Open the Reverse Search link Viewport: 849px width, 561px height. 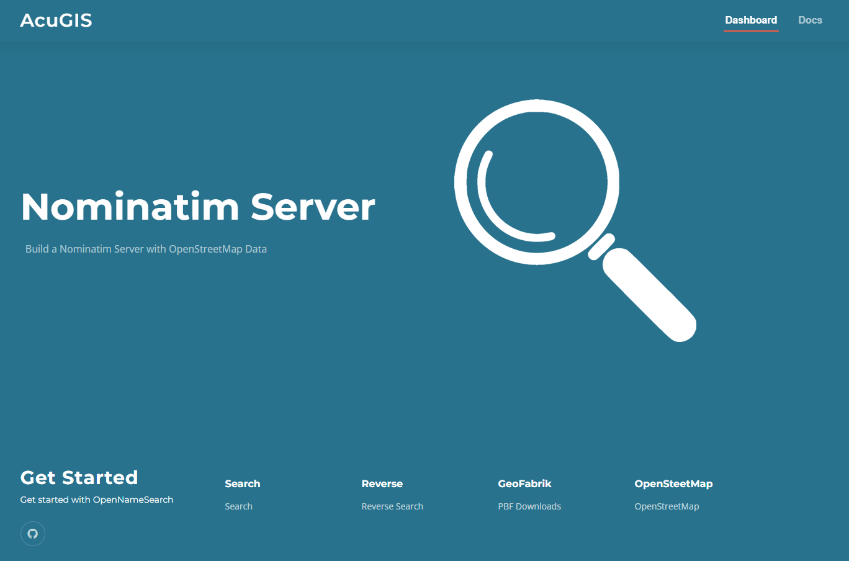(x=392, y=506)
